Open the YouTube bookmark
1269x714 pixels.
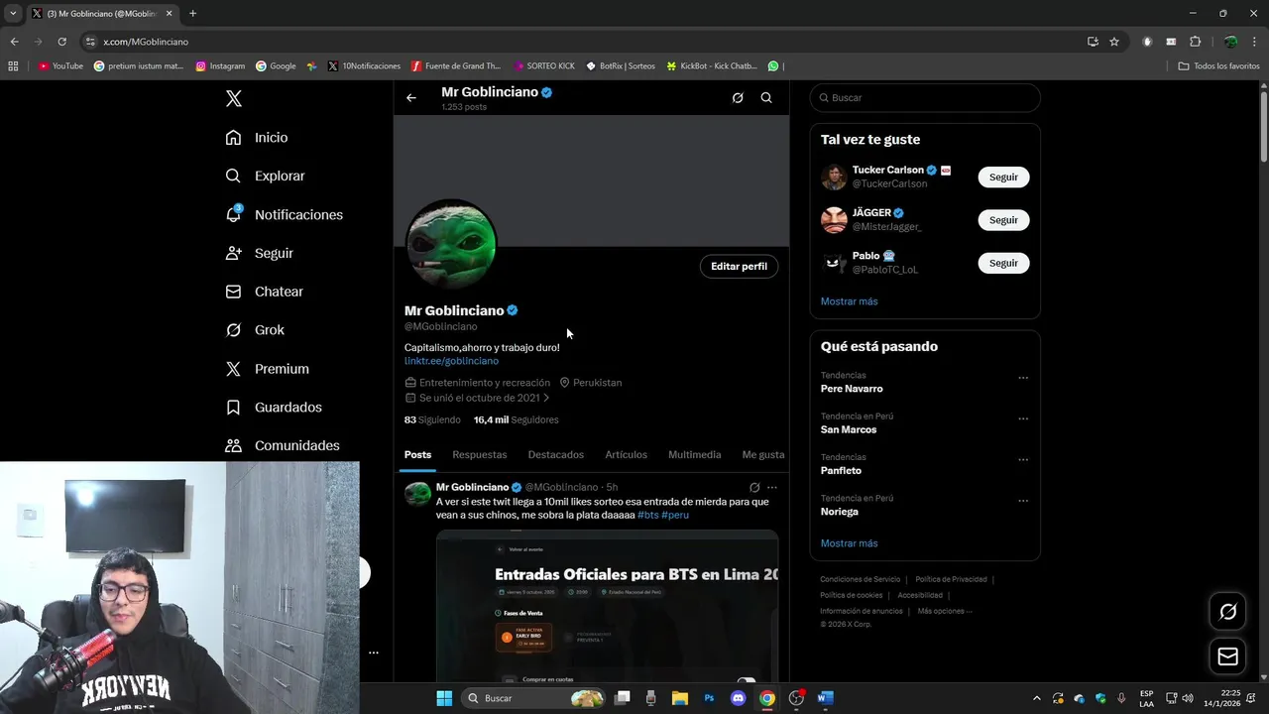[x=60, y=66]
